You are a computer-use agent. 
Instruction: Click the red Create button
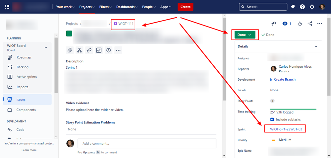click(185, 7)
